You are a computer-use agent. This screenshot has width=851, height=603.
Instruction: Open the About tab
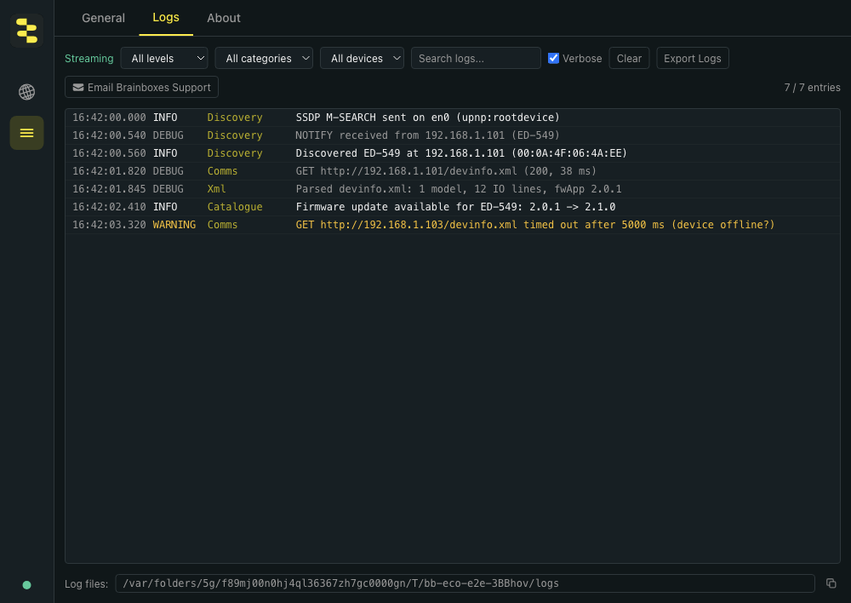click(224, 18)
